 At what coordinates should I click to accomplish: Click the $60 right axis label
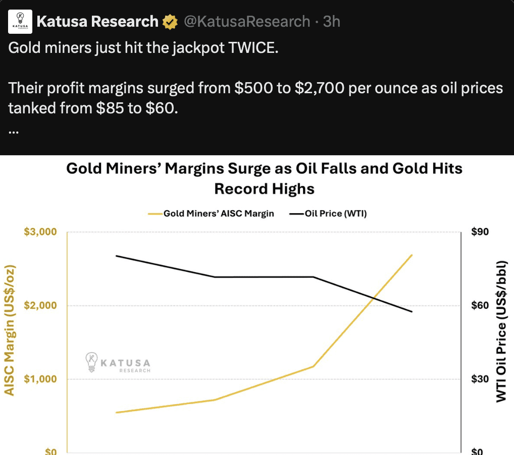pos(478,306)
